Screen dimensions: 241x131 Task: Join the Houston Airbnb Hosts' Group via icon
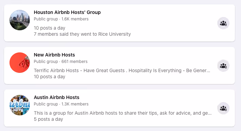pos(223,23)
